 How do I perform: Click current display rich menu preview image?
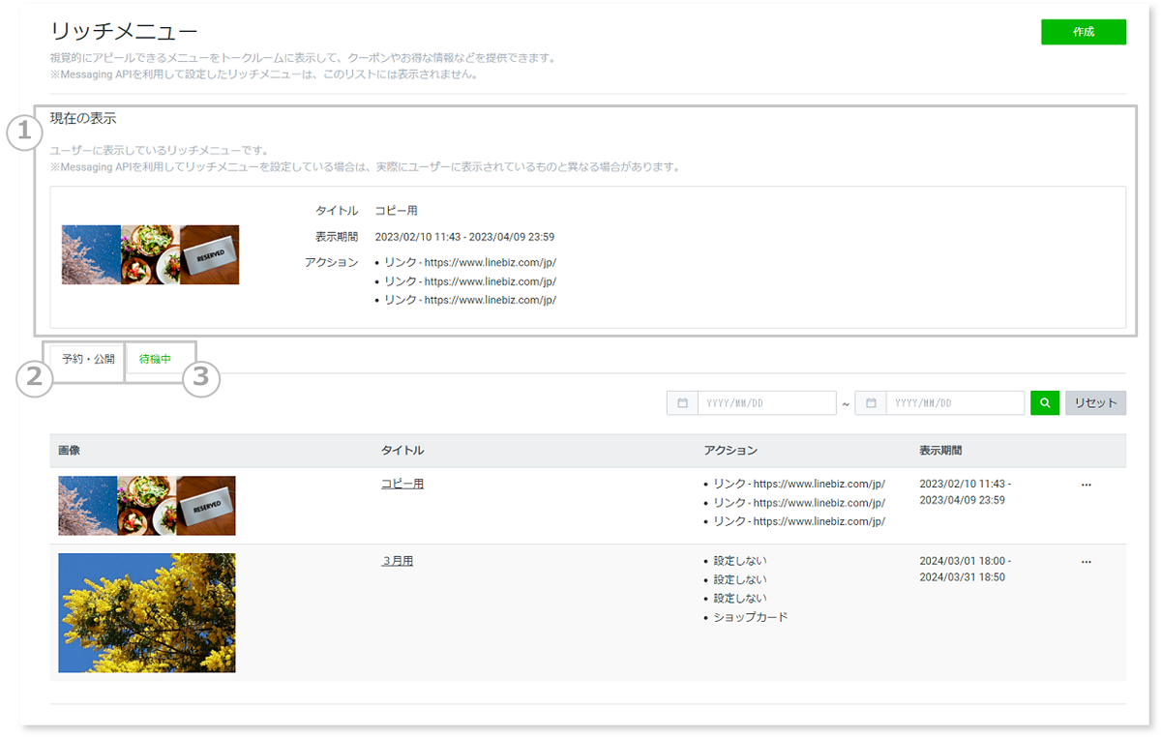pyautogui.click(x=150, y=254)
